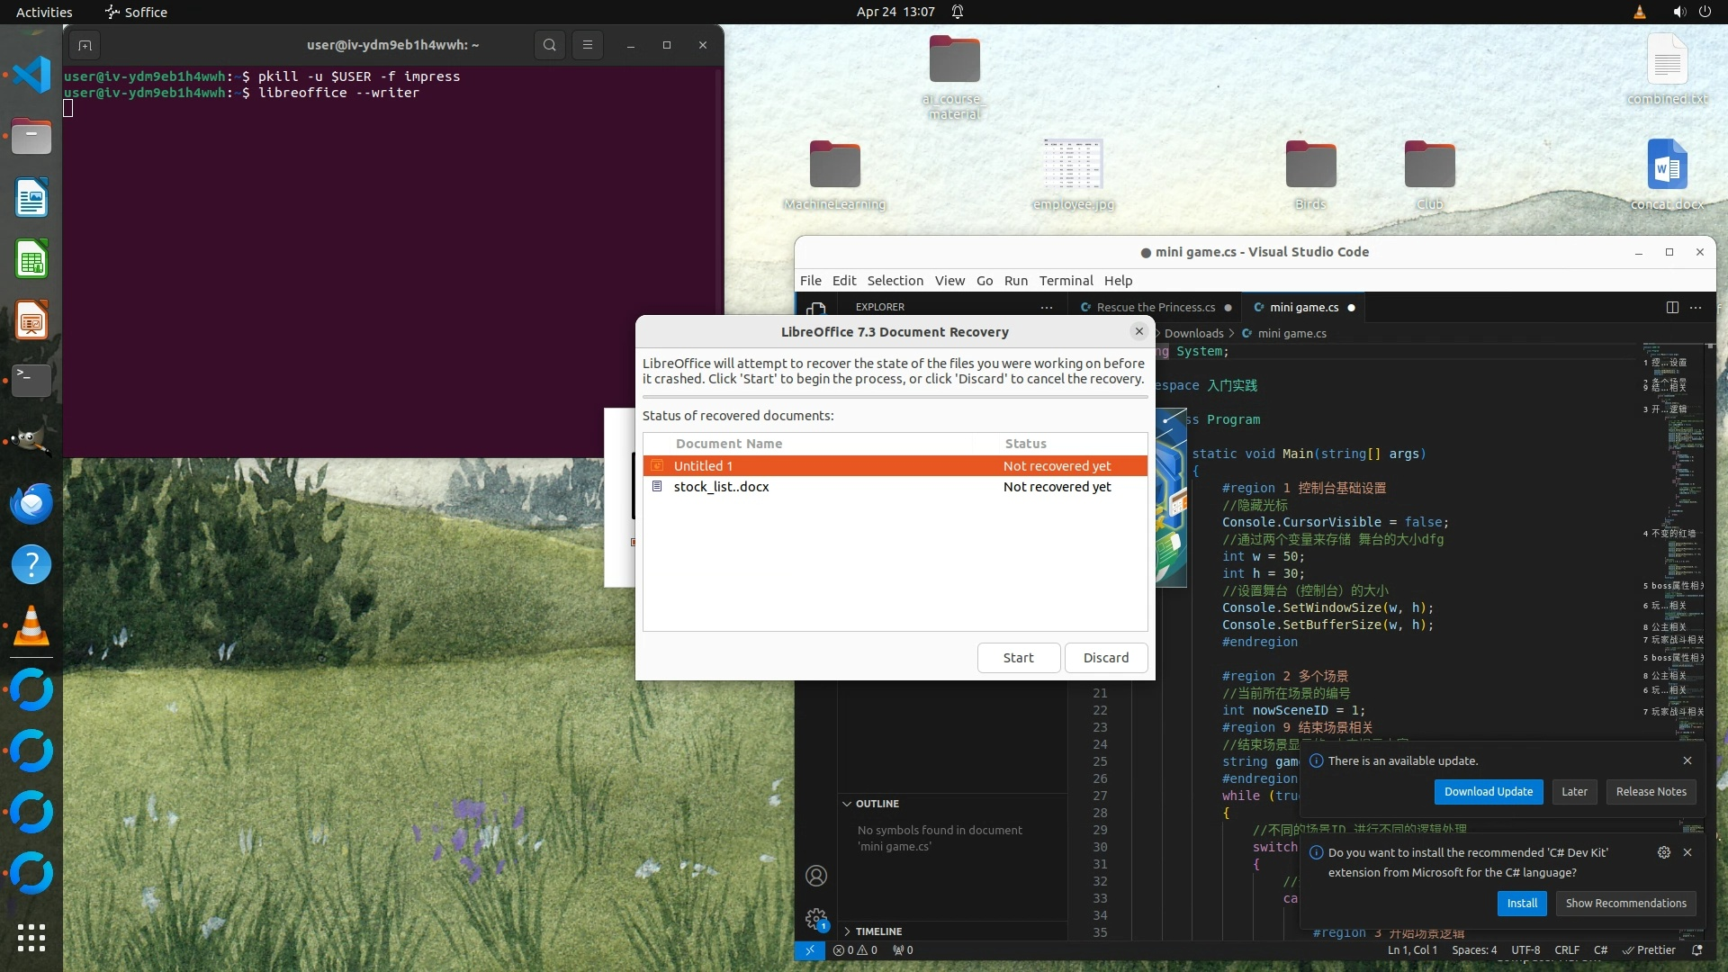Click the new terminal tab icon
The image size is (1728, 972).
pyautogui.click(x=85, y=45)
